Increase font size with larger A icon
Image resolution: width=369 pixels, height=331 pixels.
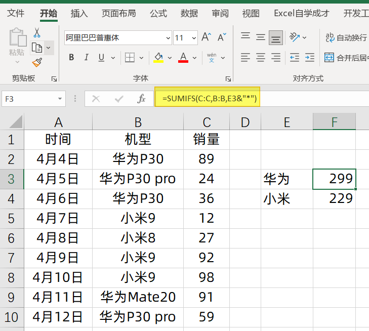point(207,37)
